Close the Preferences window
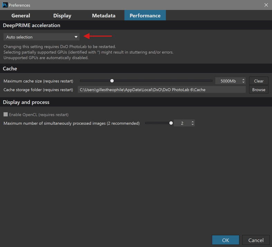The height and width of the screenshot is (247, 272). coord(266,5)
